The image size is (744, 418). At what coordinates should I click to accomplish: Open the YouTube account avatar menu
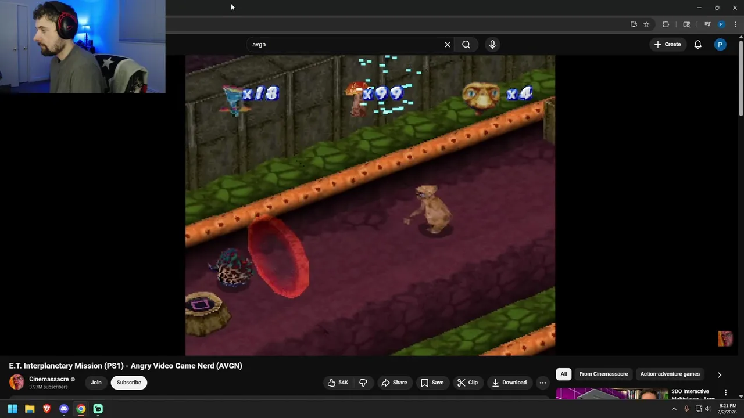tap(720, 44)
